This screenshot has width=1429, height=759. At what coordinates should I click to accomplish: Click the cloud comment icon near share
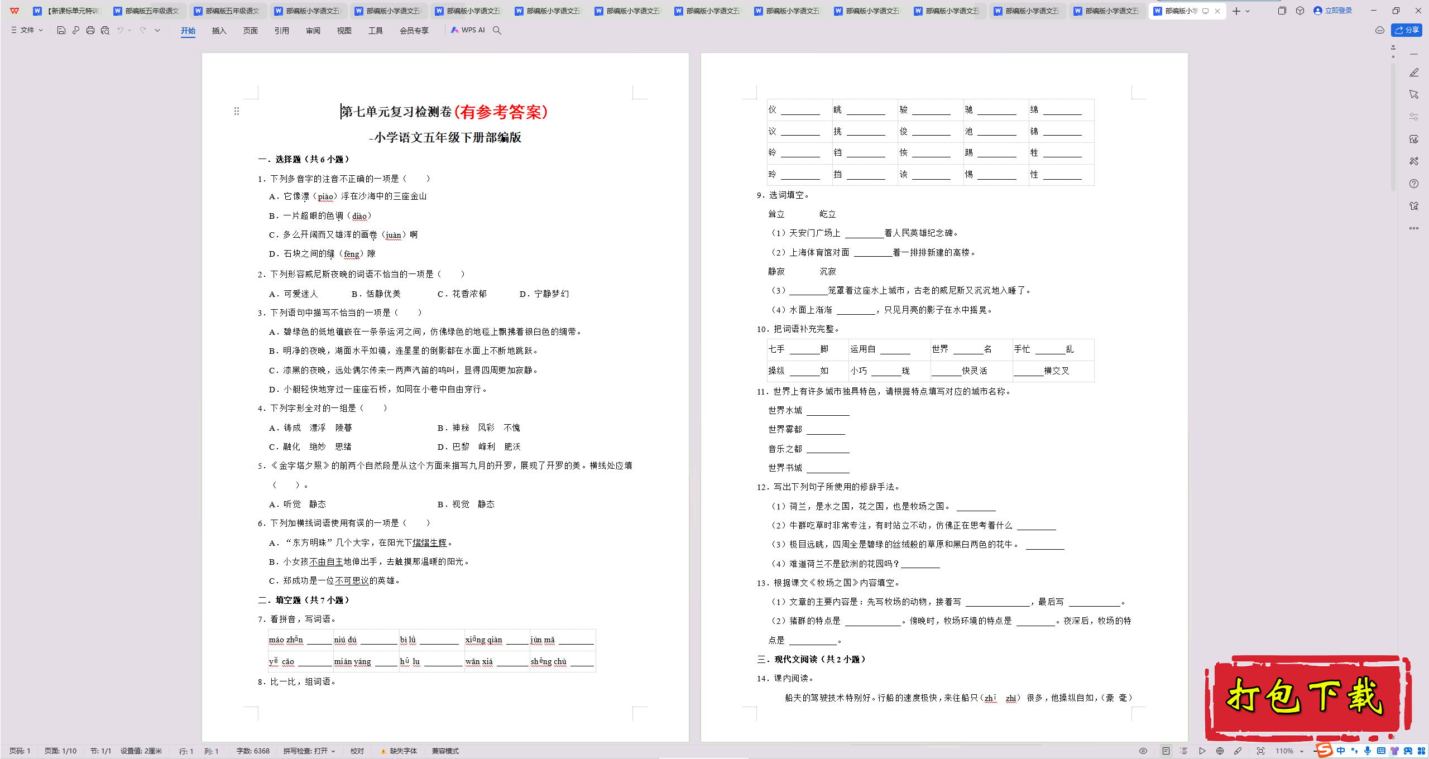pos(1380,30)
